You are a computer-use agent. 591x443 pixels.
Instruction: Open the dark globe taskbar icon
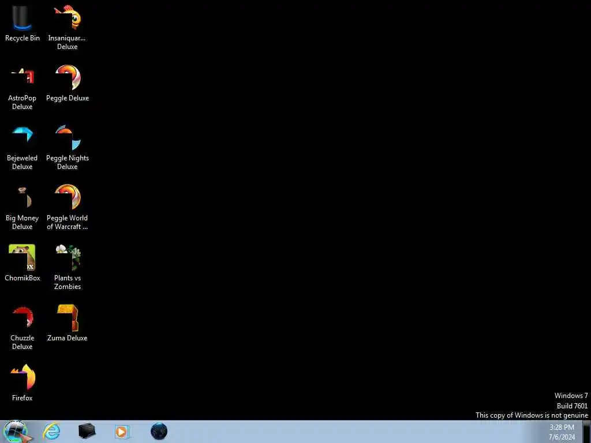pyautogui.click(x=159, y=431)
